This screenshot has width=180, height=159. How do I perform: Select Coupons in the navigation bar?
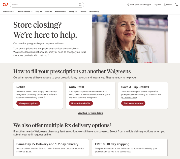[83, 12]
